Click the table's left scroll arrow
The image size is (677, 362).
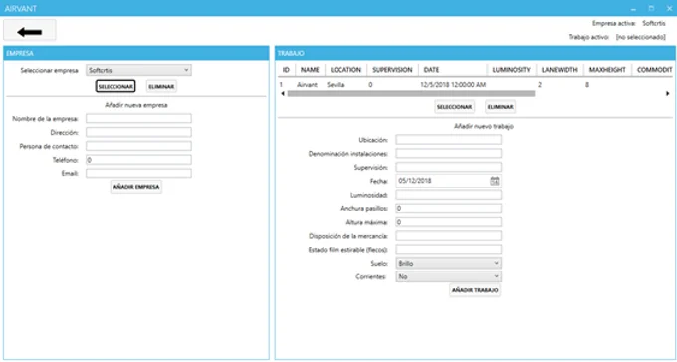[x=283, y=94]
